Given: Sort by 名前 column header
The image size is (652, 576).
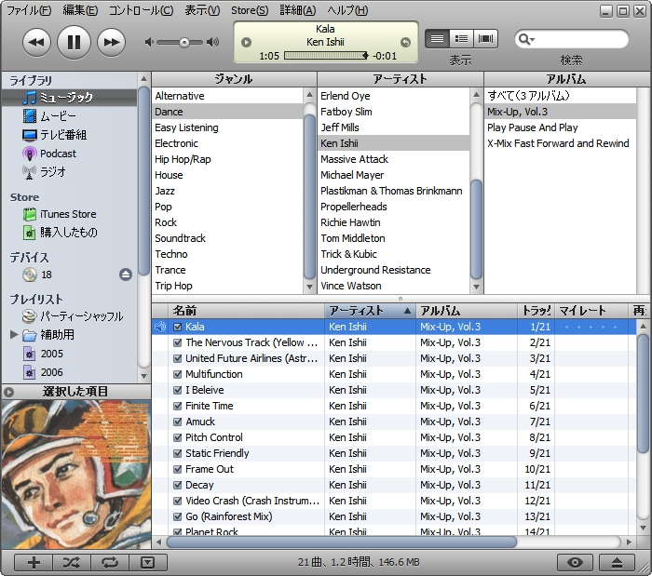Looking at the screenshot, I should (x=246, y=311).
